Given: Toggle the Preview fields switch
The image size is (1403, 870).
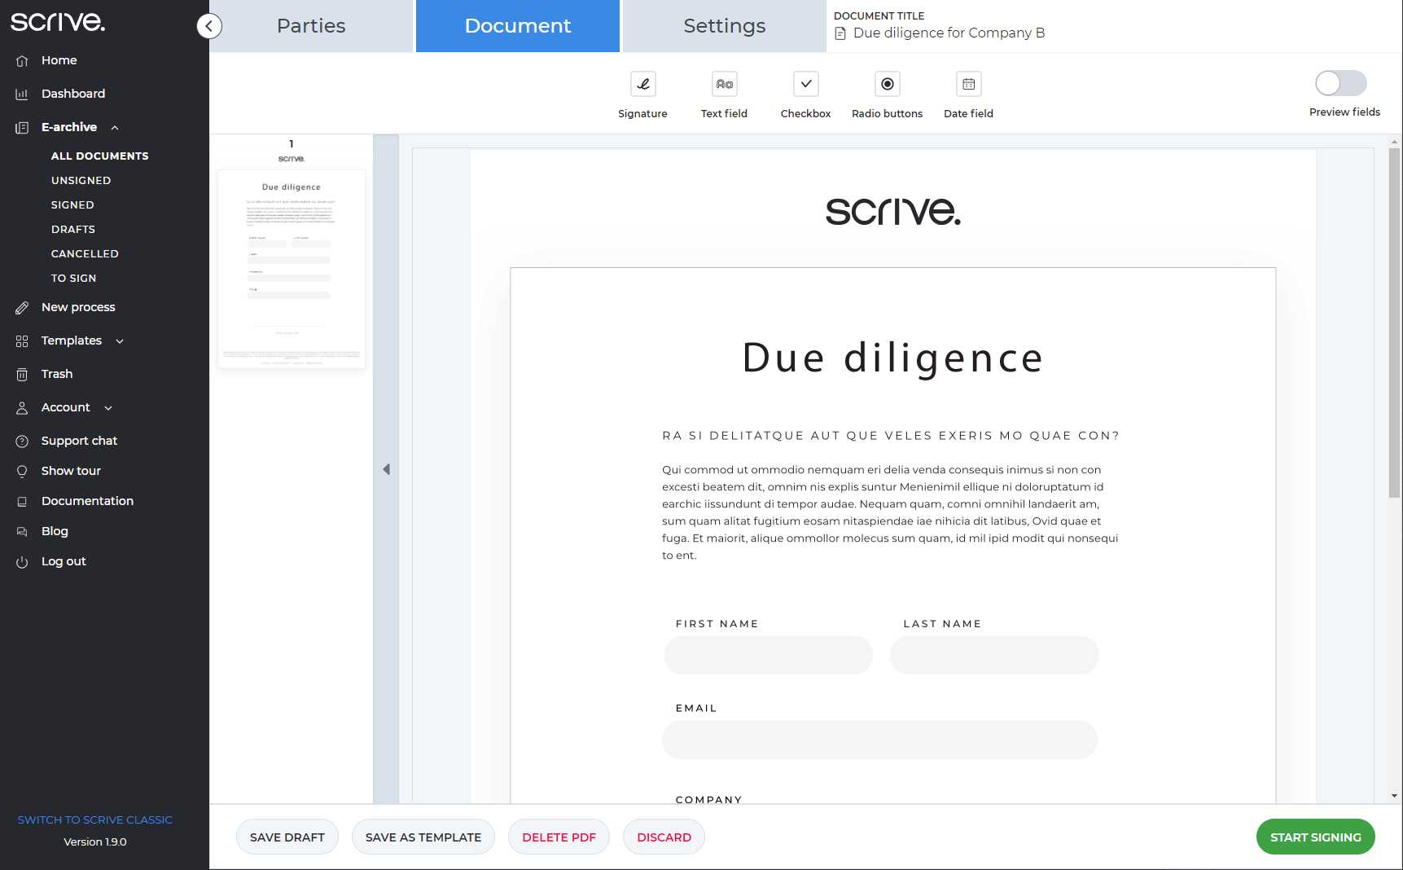Looking at the screenshot, I should coord(1340,83).
